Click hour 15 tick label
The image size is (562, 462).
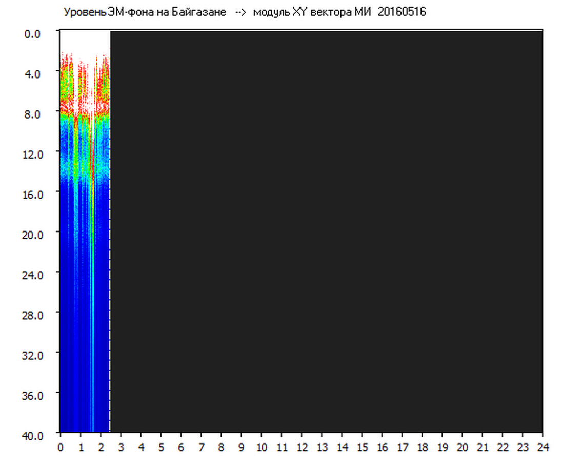[x=362, y=447]
